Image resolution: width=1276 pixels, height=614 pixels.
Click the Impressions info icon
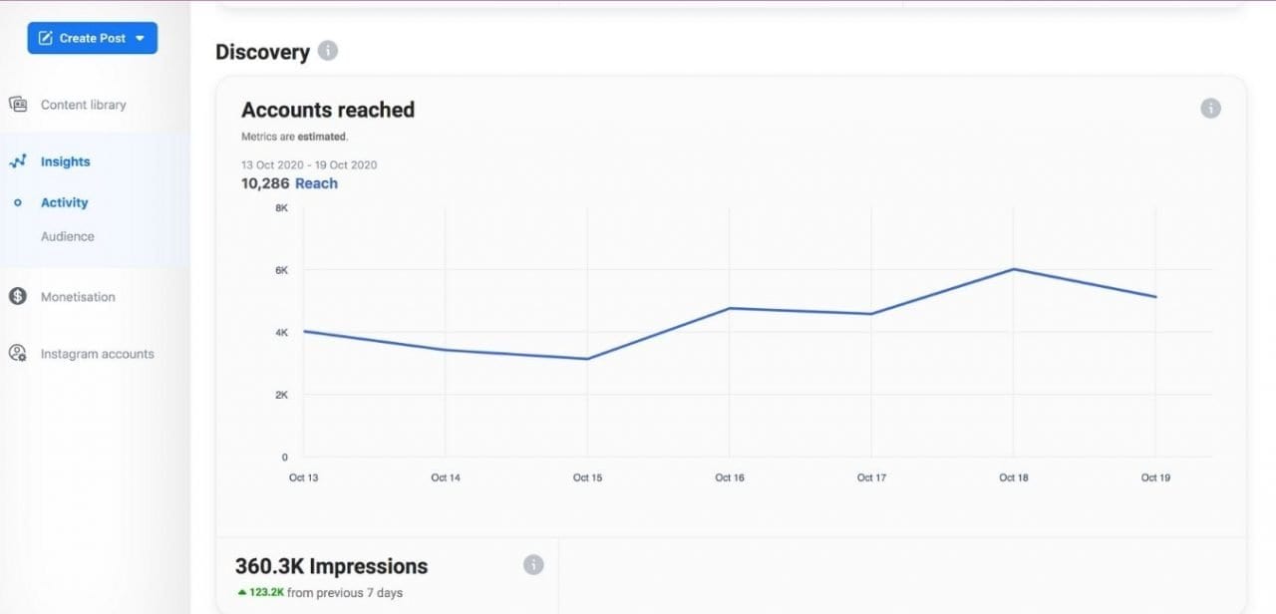point(533,564)
